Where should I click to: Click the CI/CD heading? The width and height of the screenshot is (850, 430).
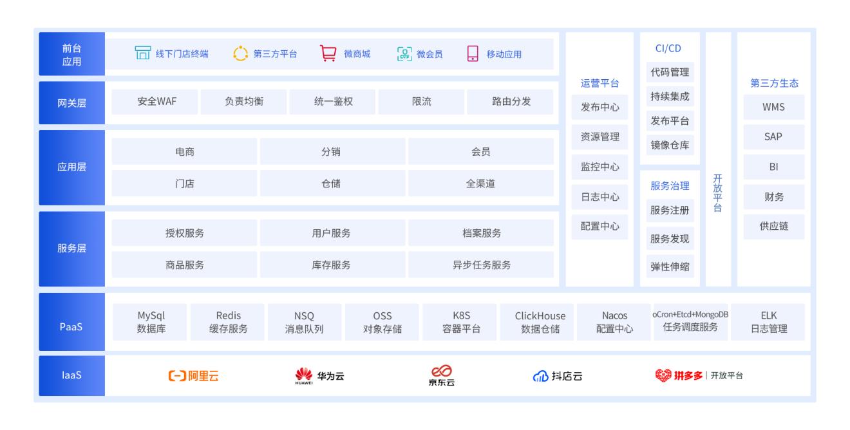667,48
